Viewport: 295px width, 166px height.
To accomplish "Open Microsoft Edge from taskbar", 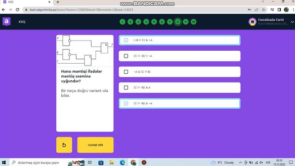I will [x=123, y=162].
